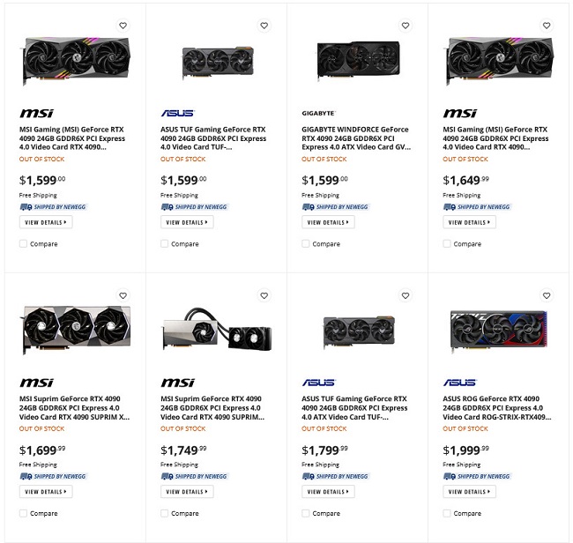Heart the ASUS ROG Strix $1,999.99 card
Screen dimensions: 573x543
click(547, 296)
